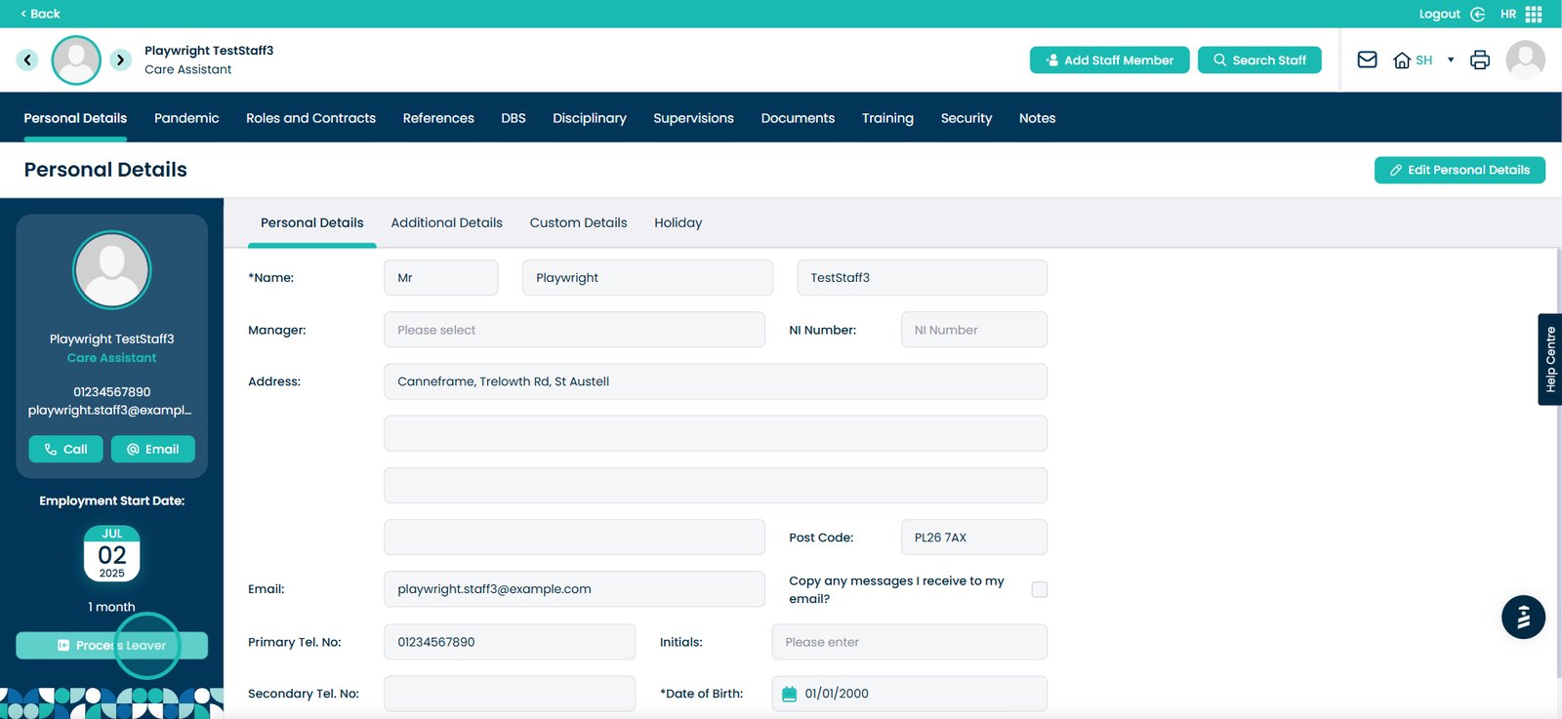Click the user profile avatar top right
The width and height of the screenshot is (1562, 719).
(1525, 60)
